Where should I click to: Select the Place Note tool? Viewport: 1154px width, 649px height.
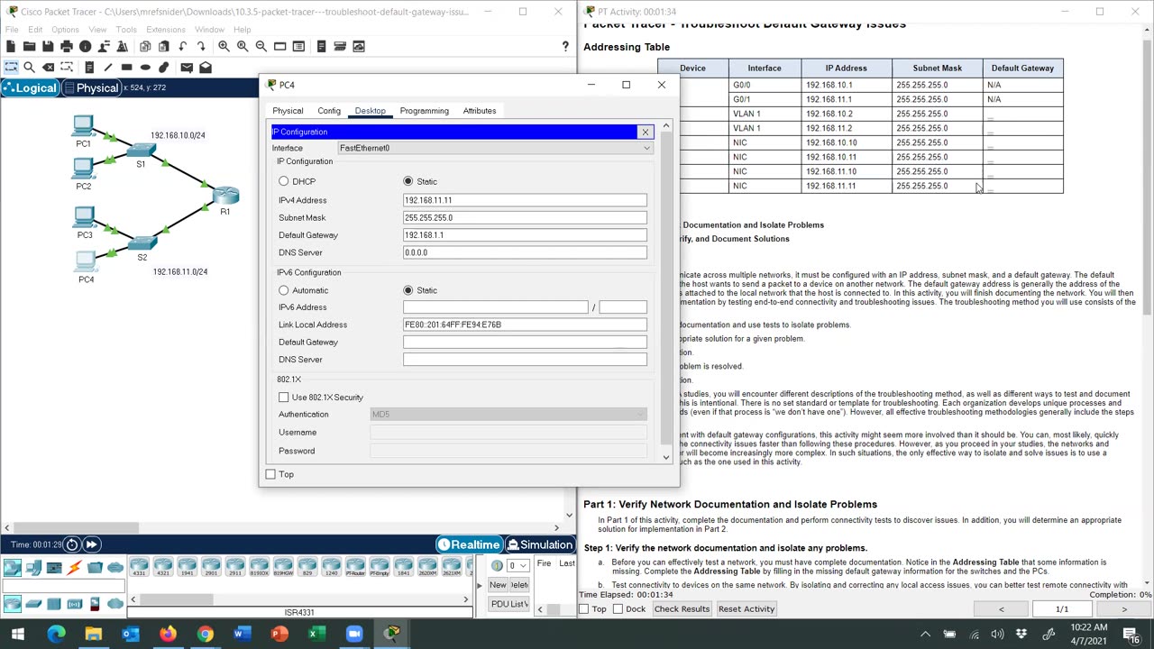click(x=89, y=67)
